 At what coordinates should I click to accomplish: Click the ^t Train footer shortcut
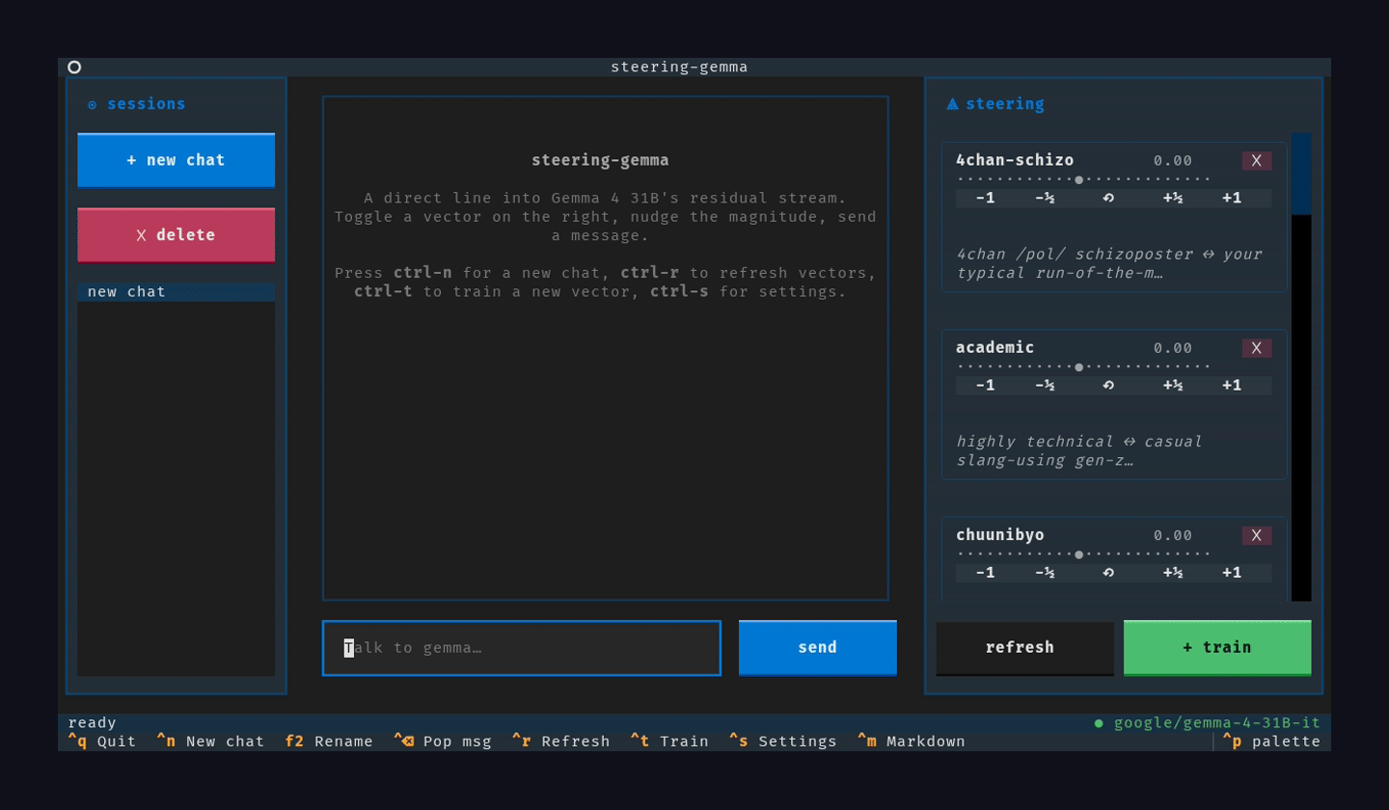point(669,742)
